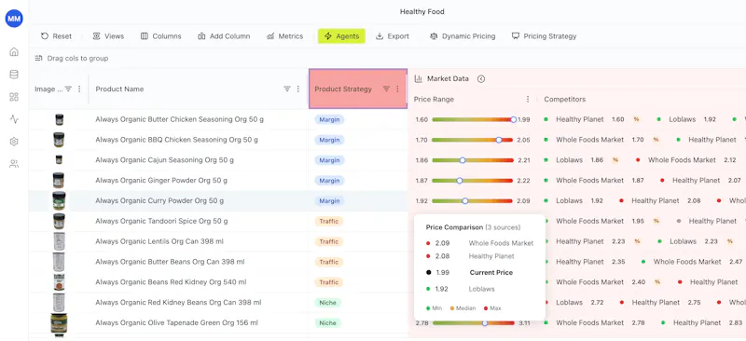Click percent badge beside Loblaws 1.86
This screenshot has height=341, width=746.
point(615,160)
